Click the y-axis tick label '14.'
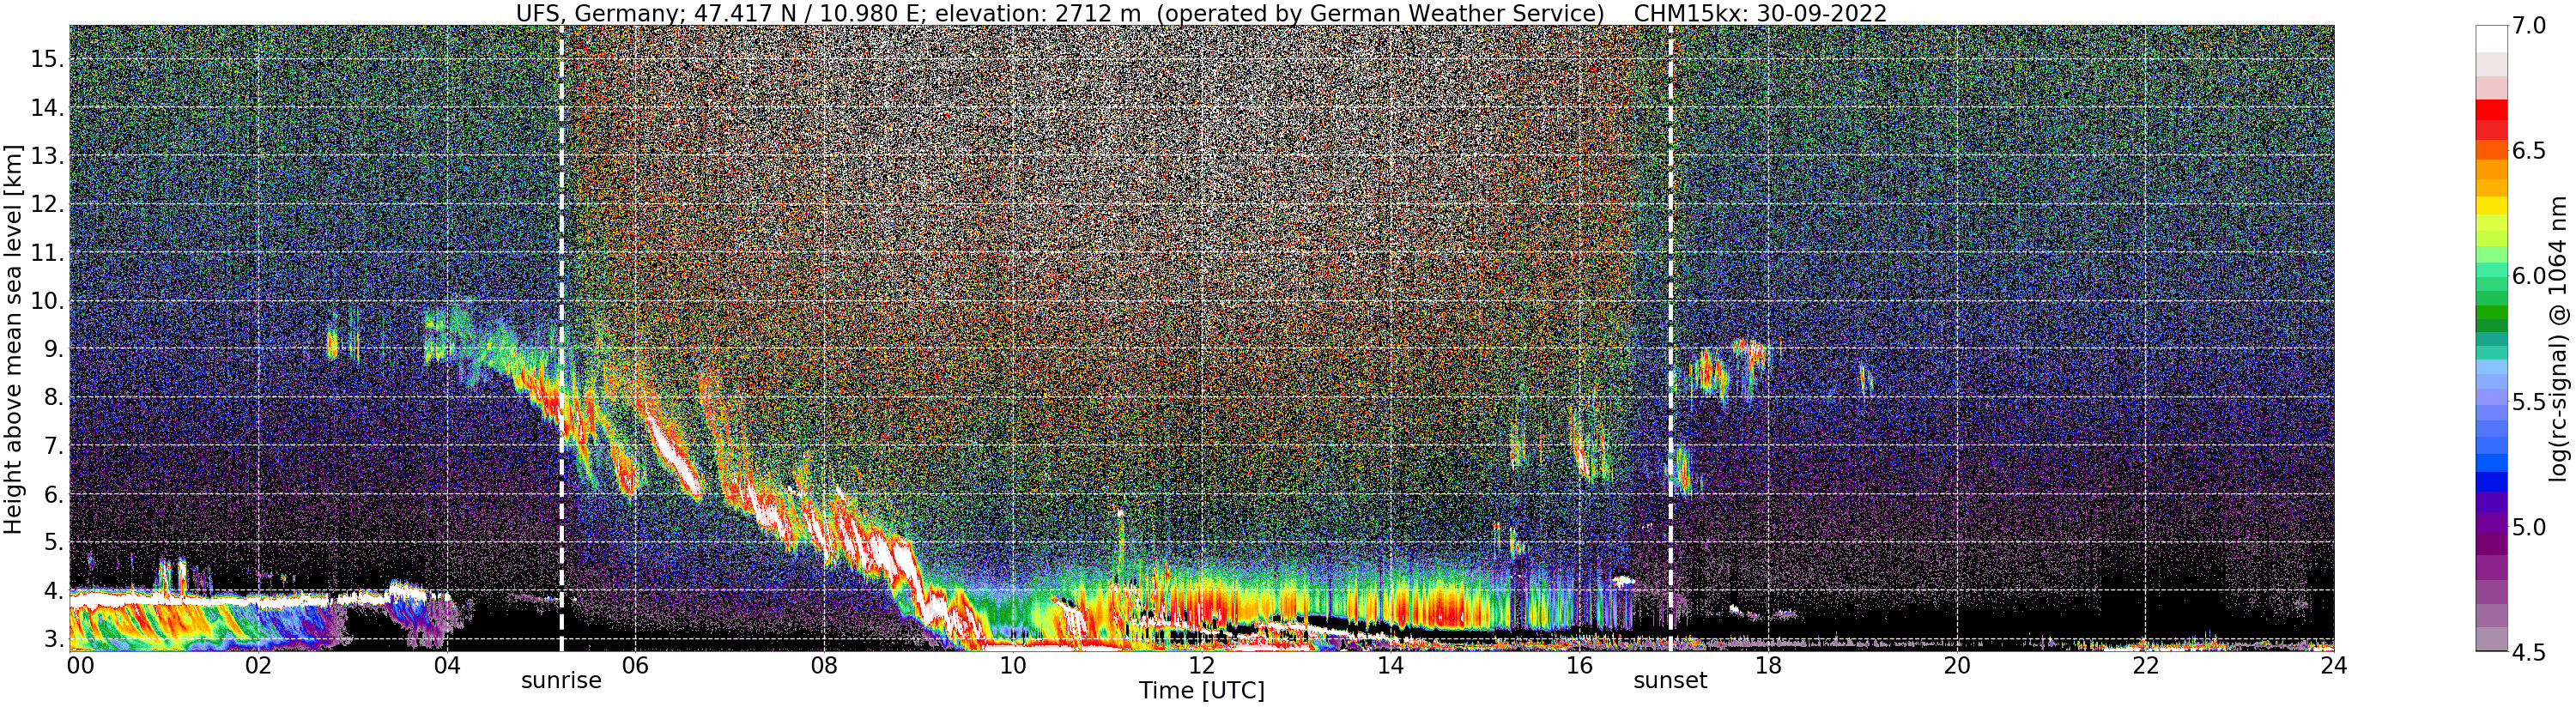This screenshot has height=707, width=2576. click(x=48, y=107)
